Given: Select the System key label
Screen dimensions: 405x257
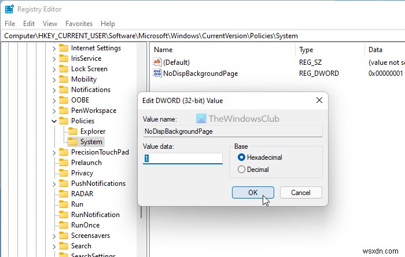Looking at the screenshot, I should point(91,142).
